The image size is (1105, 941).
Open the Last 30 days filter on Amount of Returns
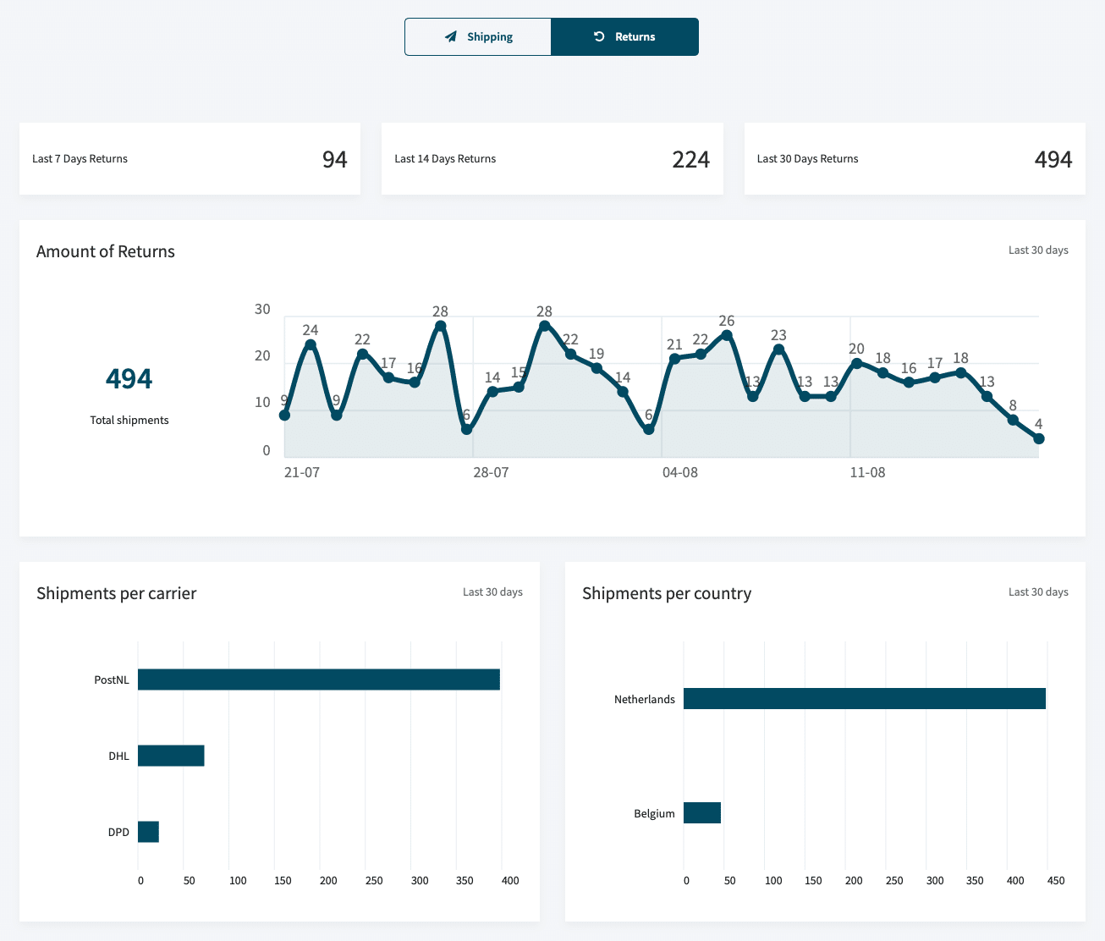1038,250
